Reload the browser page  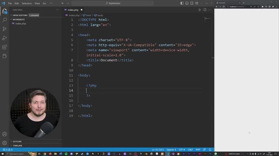point(224,6)
